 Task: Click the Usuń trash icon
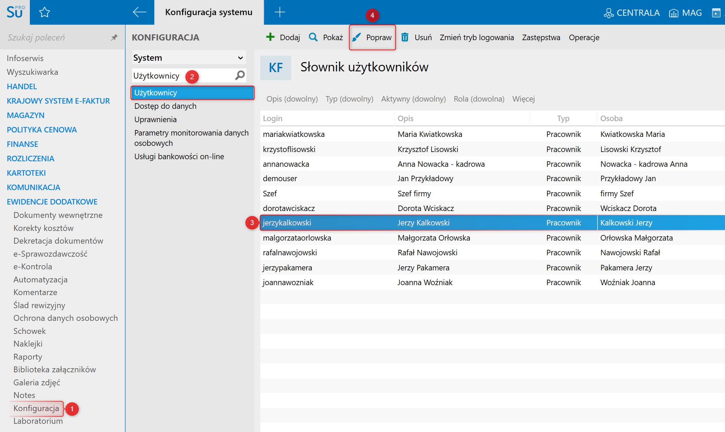(405, 37)
